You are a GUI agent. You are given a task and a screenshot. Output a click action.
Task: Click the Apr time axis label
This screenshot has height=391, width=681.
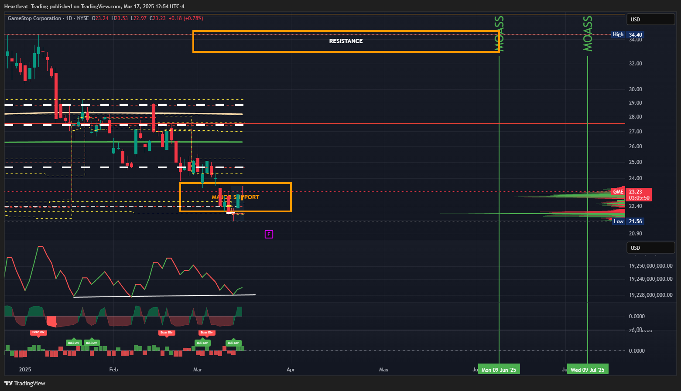pyautogui.click(x=291, y=370)
